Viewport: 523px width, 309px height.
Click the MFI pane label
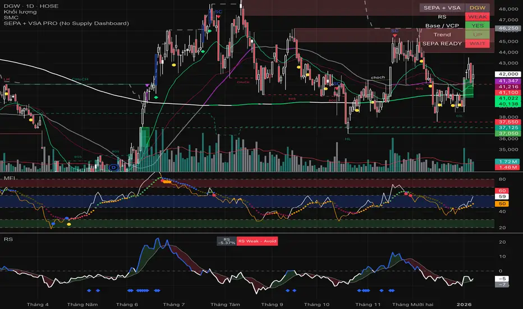pyautogui.click(x=10, y=178)
